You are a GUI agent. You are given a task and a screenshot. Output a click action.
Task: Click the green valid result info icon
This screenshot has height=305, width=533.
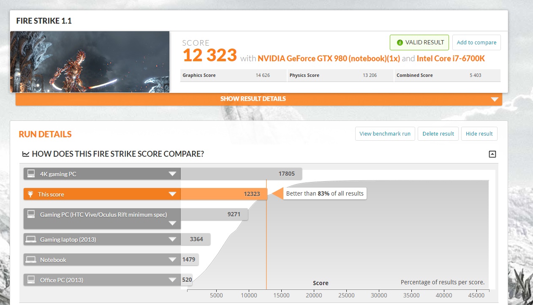400,43
